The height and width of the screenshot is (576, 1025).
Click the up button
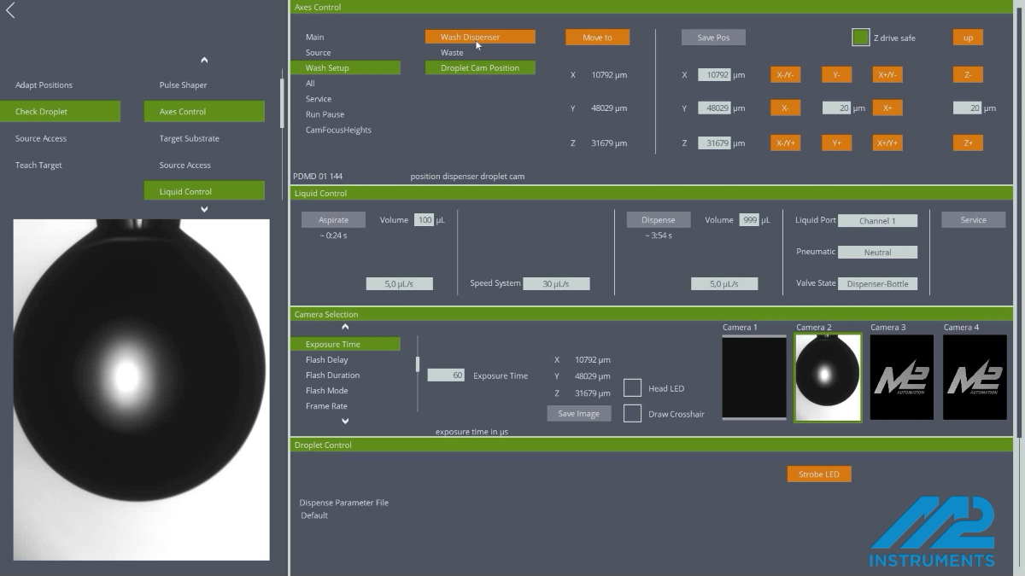tap(968, 38)
